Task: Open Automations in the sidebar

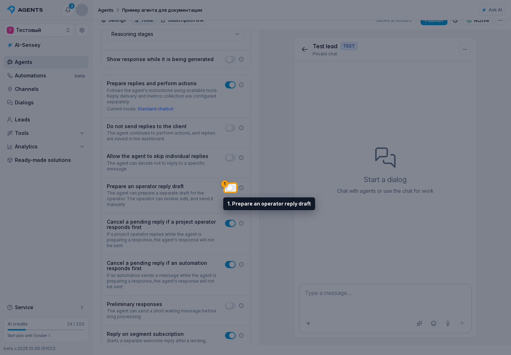Action: (46, 76)
